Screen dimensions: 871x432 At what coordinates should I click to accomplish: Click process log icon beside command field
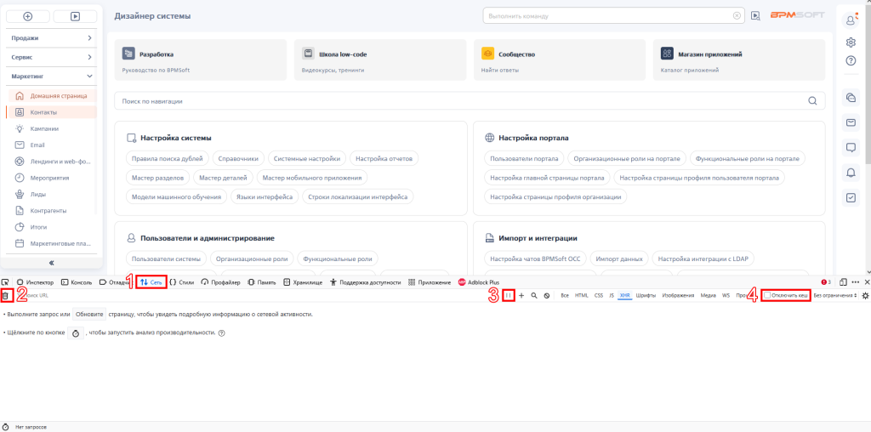tap(755, 16)
